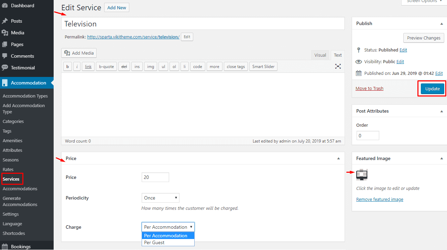Click the Testimonial chat icon
The width and height of the screenshot is (447, 250).
(x=5, y=68)
